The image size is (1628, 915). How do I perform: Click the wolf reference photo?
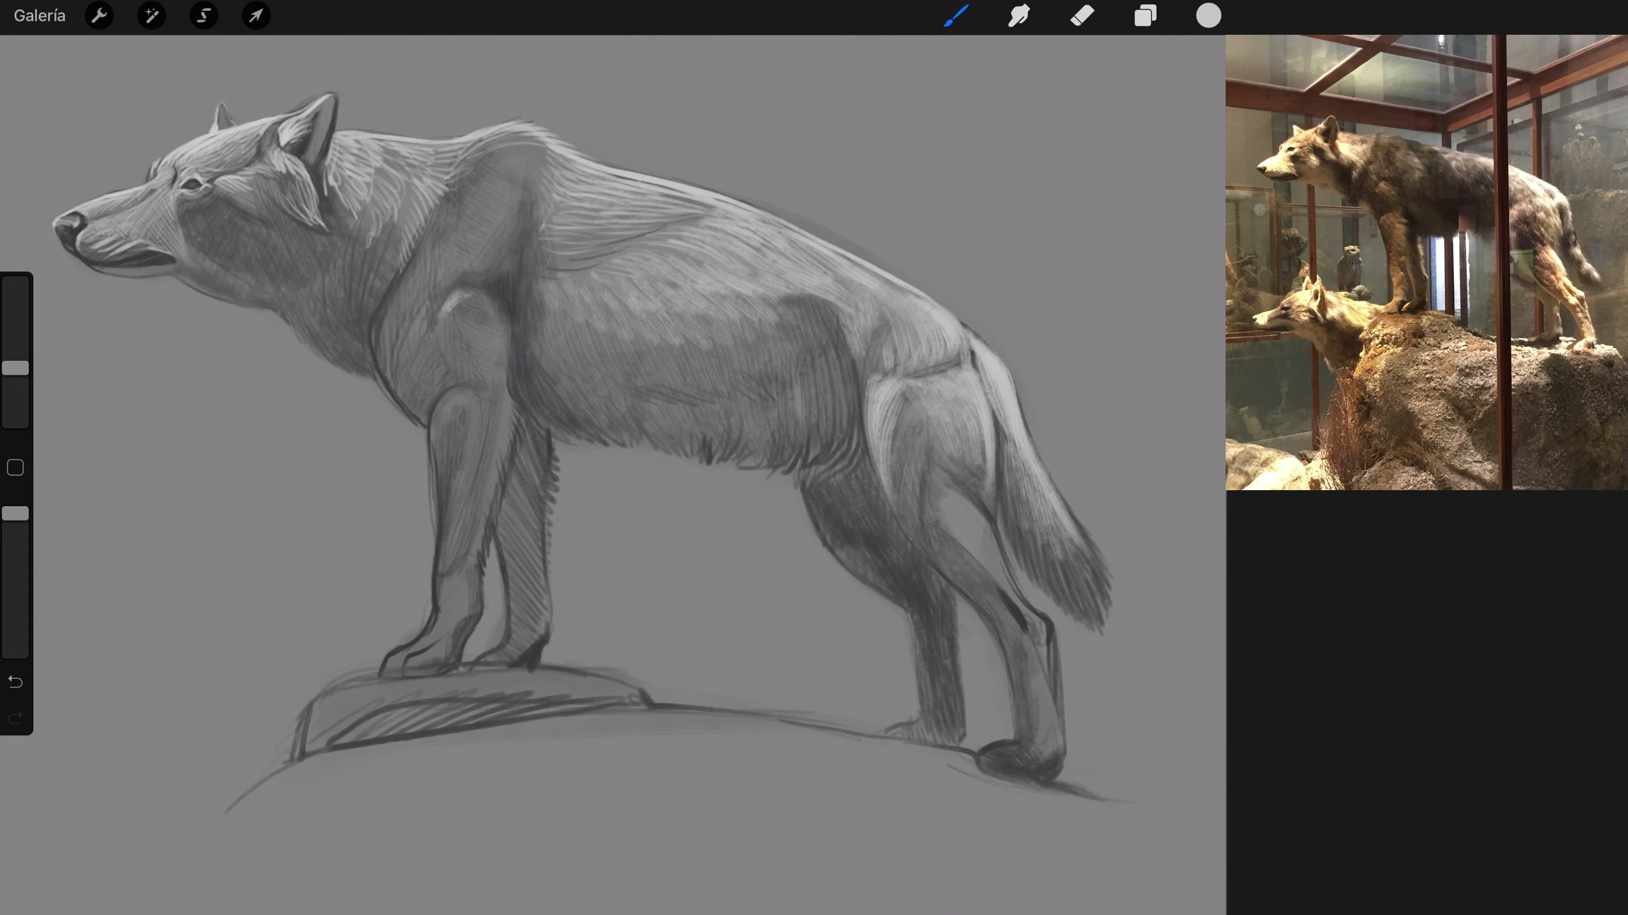pos(1426,263)
